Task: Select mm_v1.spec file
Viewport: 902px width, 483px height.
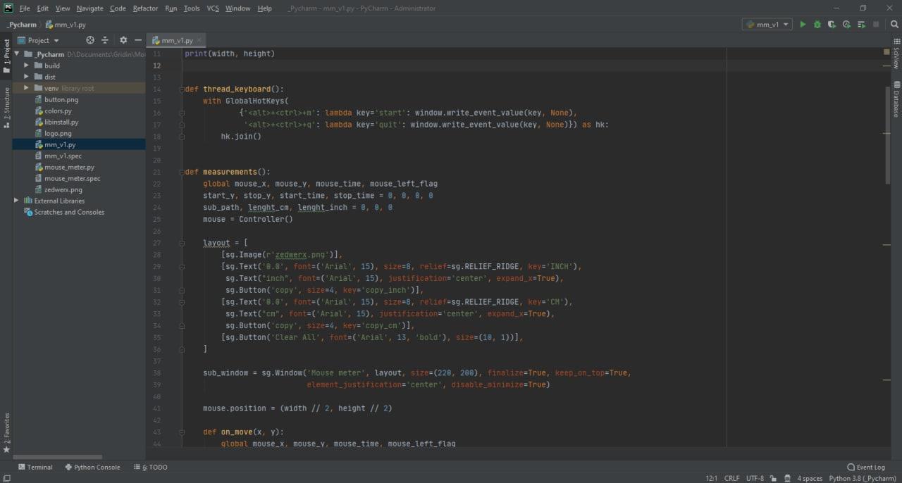Action: tap(63, 156)
